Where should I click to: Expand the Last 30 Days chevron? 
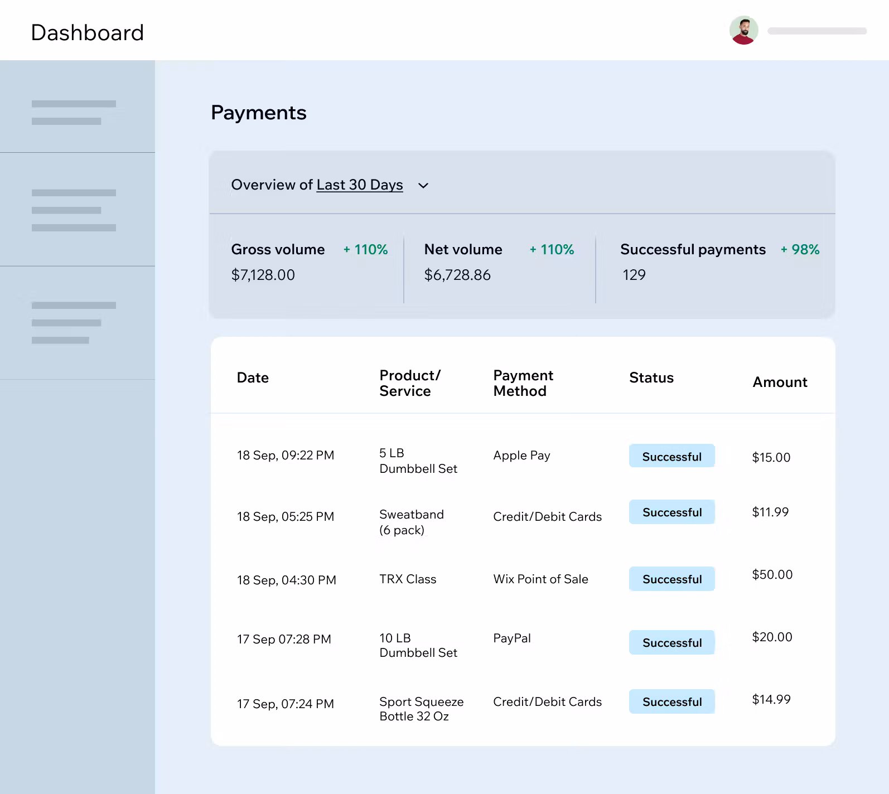point(423,186)
